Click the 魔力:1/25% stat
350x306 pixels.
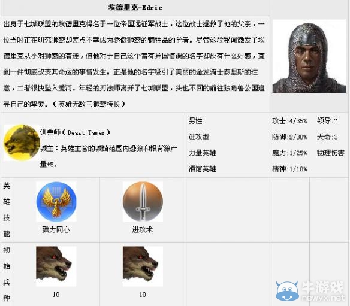click(x=289, y=153)
